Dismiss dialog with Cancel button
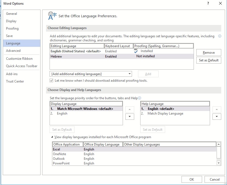This screenshot has width=227, height=185. 215,179
